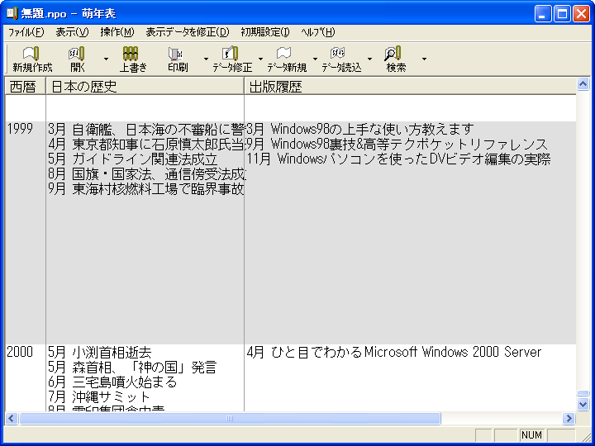This screenshot has height=446, width=595.
Task: Click 4月 ひと目でわかるMicrosoft Windows 2000 Server
Action: coord(394,352)
